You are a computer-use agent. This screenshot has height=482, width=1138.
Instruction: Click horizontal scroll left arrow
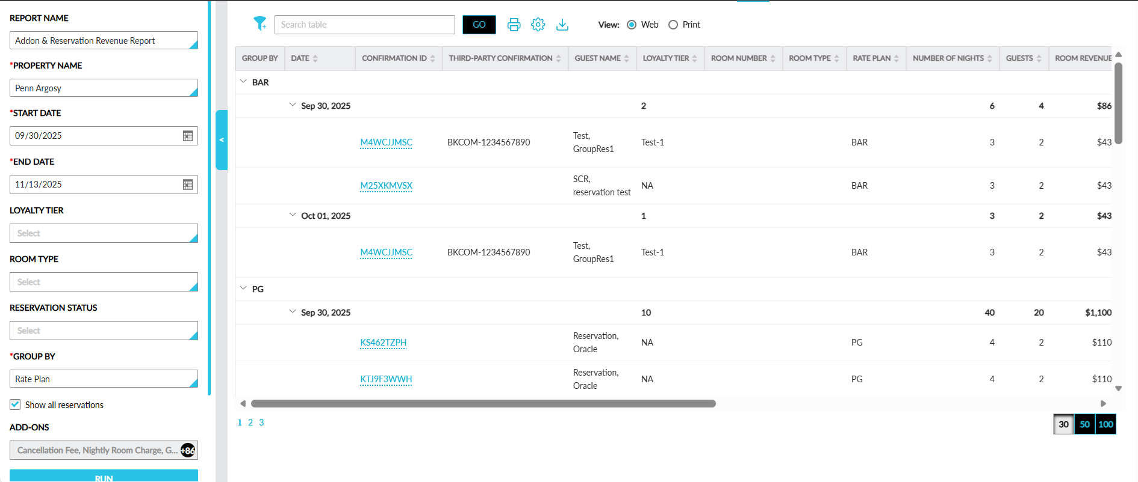[x=243, y=404]
